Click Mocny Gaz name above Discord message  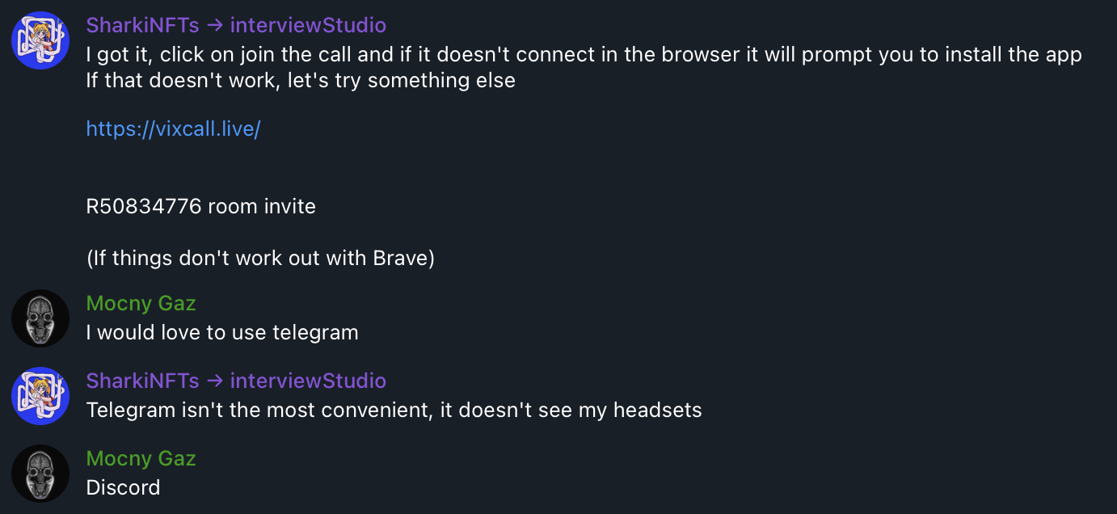141,458
